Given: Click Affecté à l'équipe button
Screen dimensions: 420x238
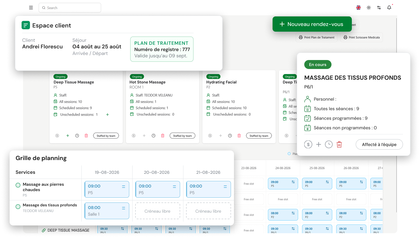Looking at the screenshot, I should point(379,145).
